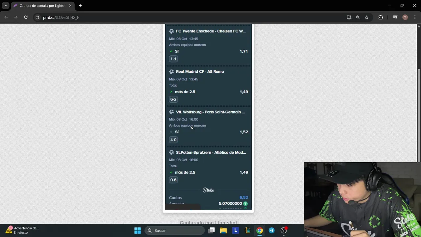Open the Windows Start menu
This screenshot has height=237, width=421.
[137, 230]
